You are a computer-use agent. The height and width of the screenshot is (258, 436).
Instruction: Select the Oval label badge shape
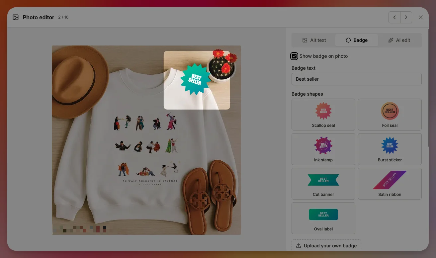pyautogui.click(x=323, y=218)
